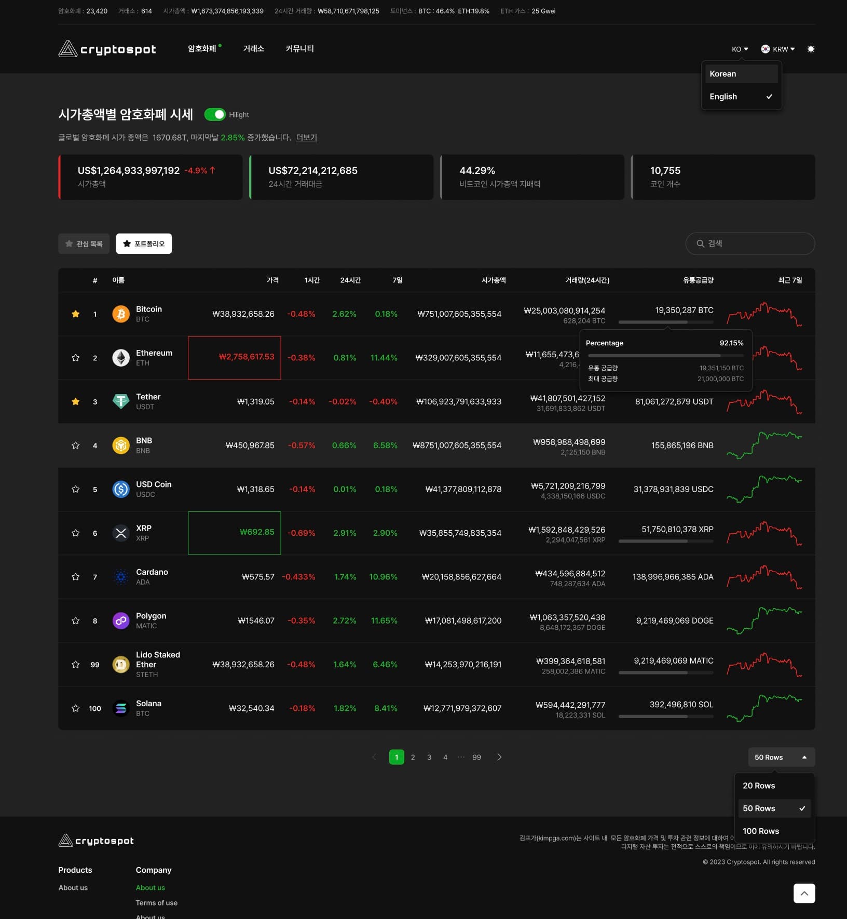
Task: Click Percentage tooltip progress bar
Action: pyautogui.click(x=666, y=356)
